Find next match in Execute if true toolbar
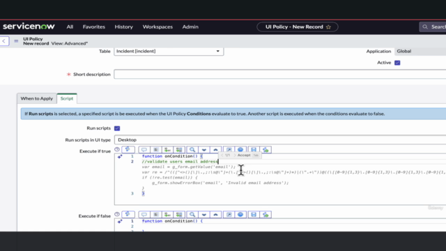This screenshot has height=251, width=446. click(204, 150)
